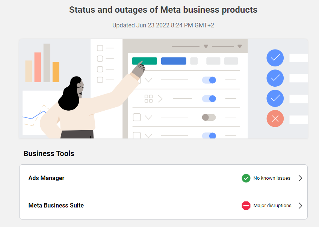Click the green button in the illustration

[x=144, y=61]
